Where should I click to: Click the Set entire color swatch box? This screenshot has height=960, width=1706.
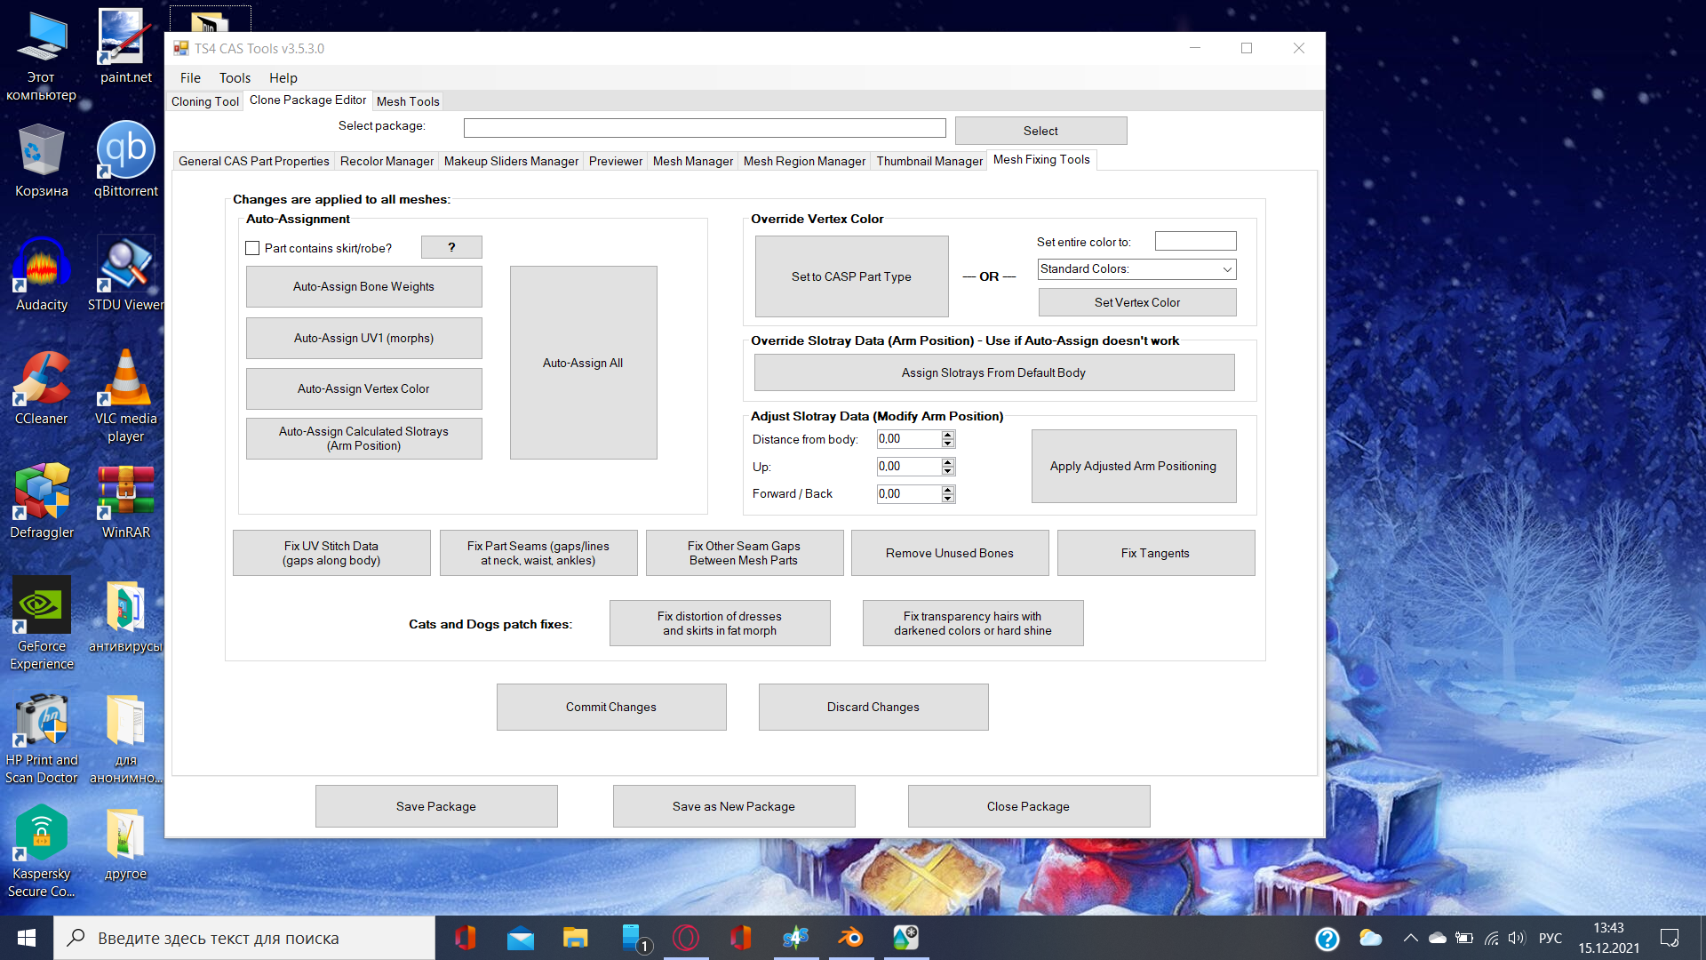[1195, 241]
